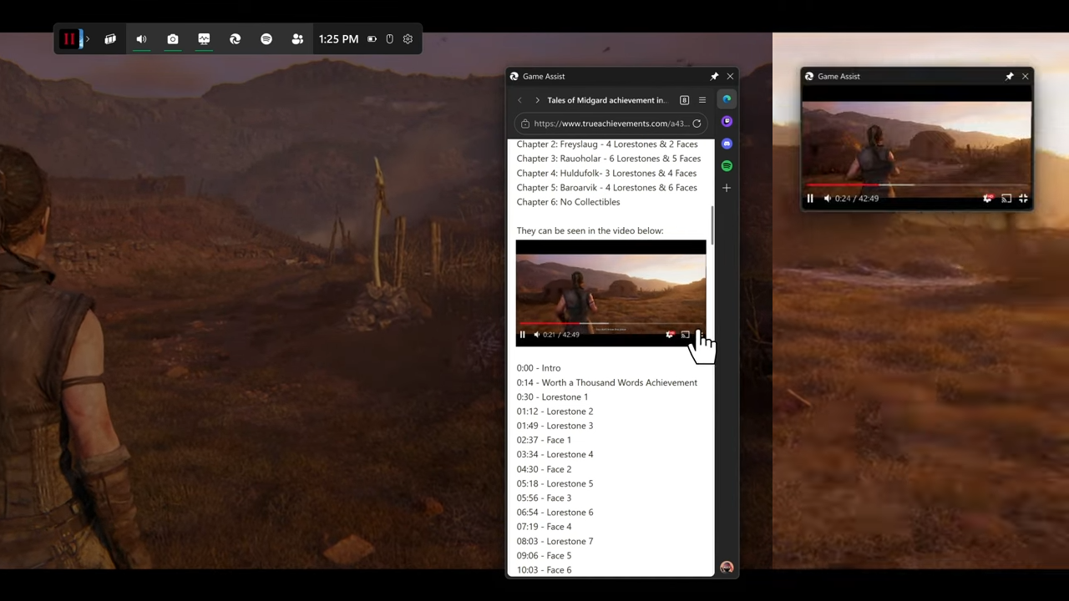This screenshot has height=601, width=1069.
Task: Go back in Game Assist browser
Action: click(519, 100)
